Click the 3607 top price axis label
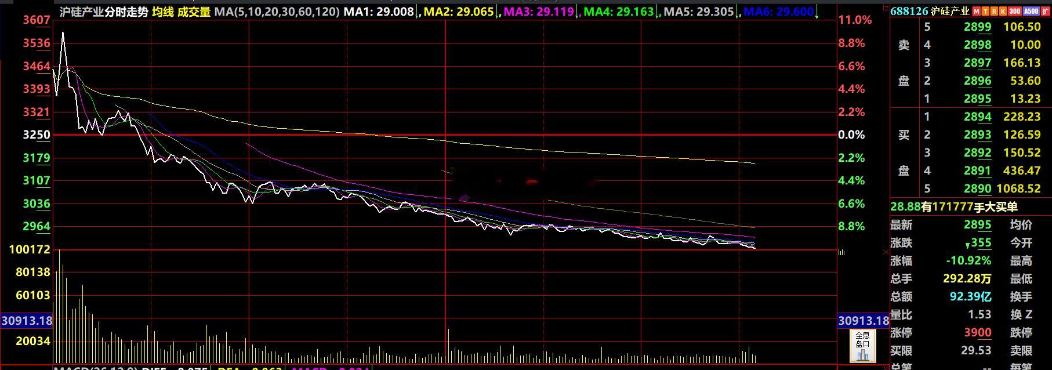The height and width of the screenshot is (370, 1052). [x=37, y=20]
